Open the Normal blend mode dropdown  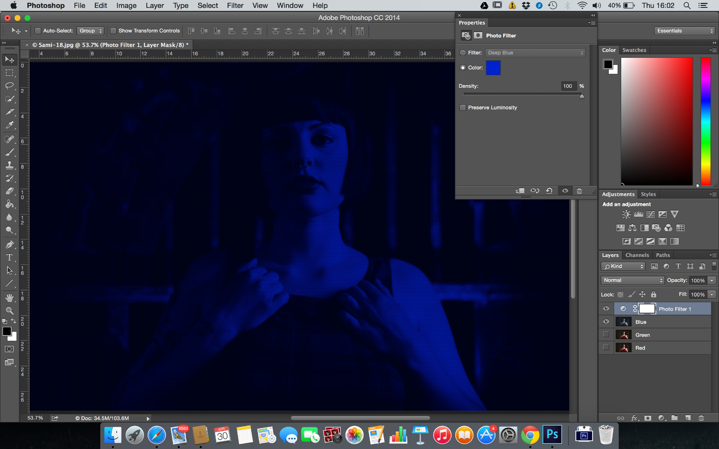(632, 280)
